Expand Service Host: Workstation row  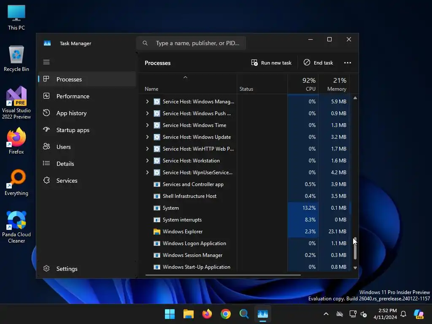point(147,161)
